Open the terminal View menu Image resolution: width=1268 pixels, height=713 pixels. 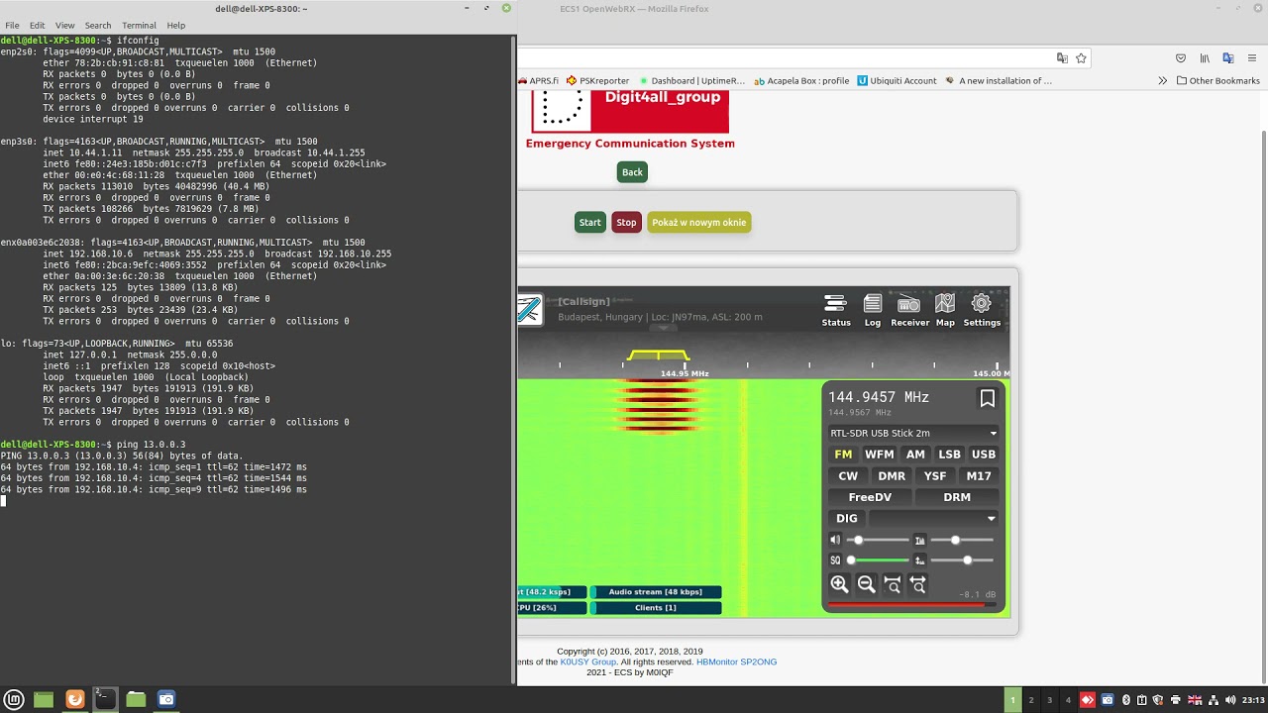(65, 25)
